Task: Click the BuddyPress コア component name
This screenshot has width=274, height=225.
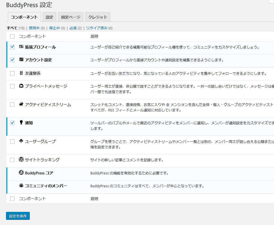Action: click(x=39, y=173)
